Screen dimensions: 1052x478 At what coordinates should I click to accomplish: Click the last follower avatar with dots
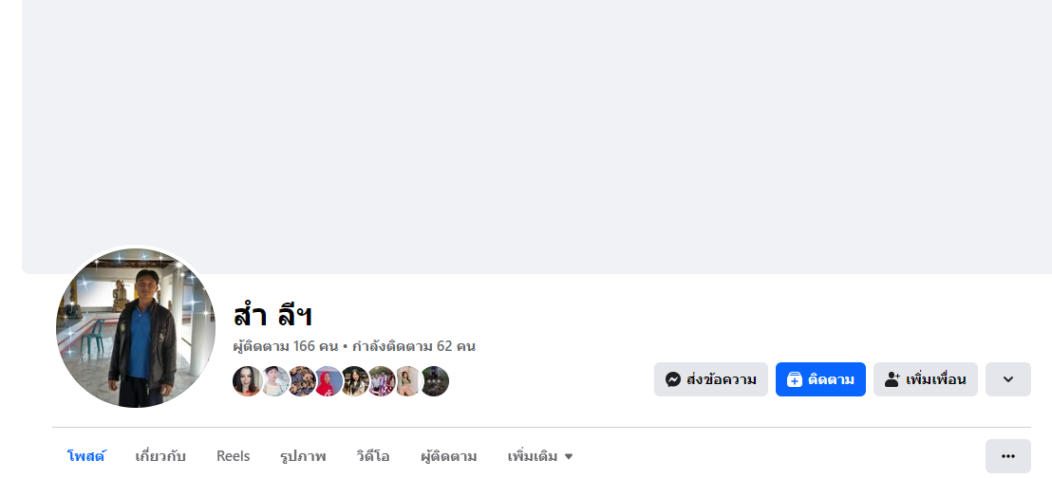(434, 381)
